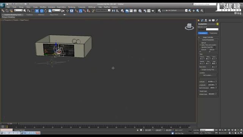This screenshot has width=243, height=137.
Task: Click the Select and Link tool icon
Action: point(3,11)
